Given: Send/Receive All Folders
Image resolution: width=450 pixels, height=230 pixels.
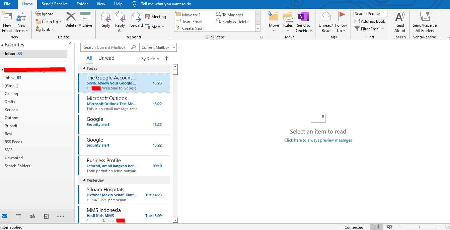Looking at the screenshot, I should [425, 22].
